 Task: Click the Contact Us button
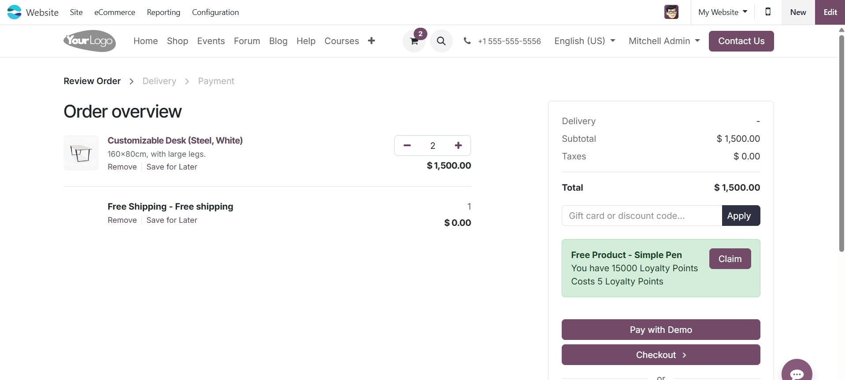(741, 41)
